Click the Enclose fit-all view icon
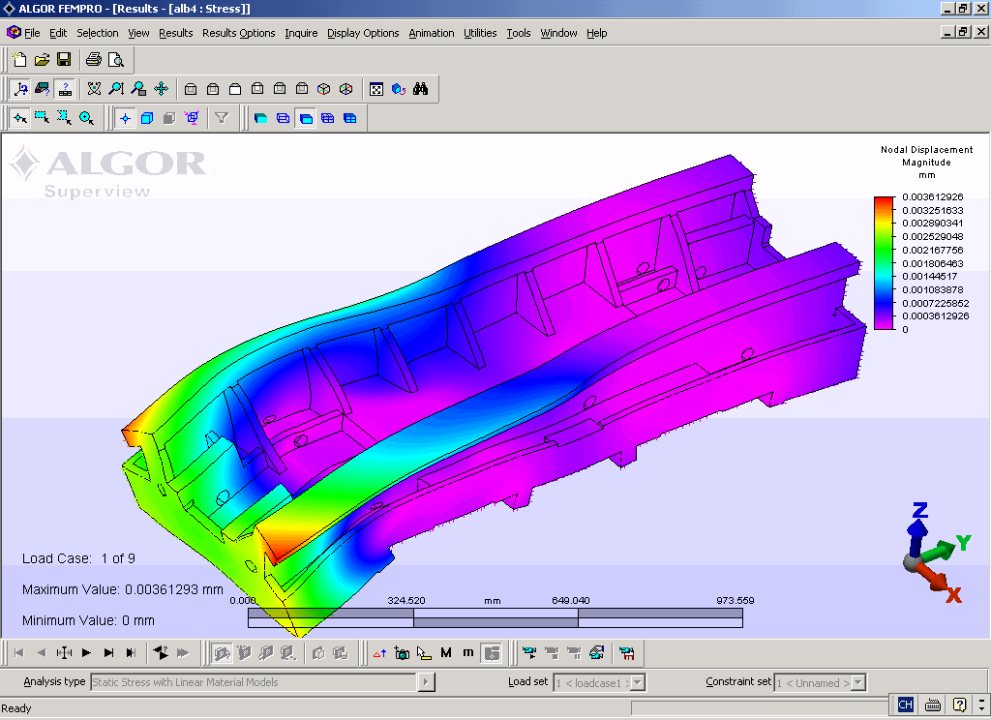991x720 pixels. point(94,88)
